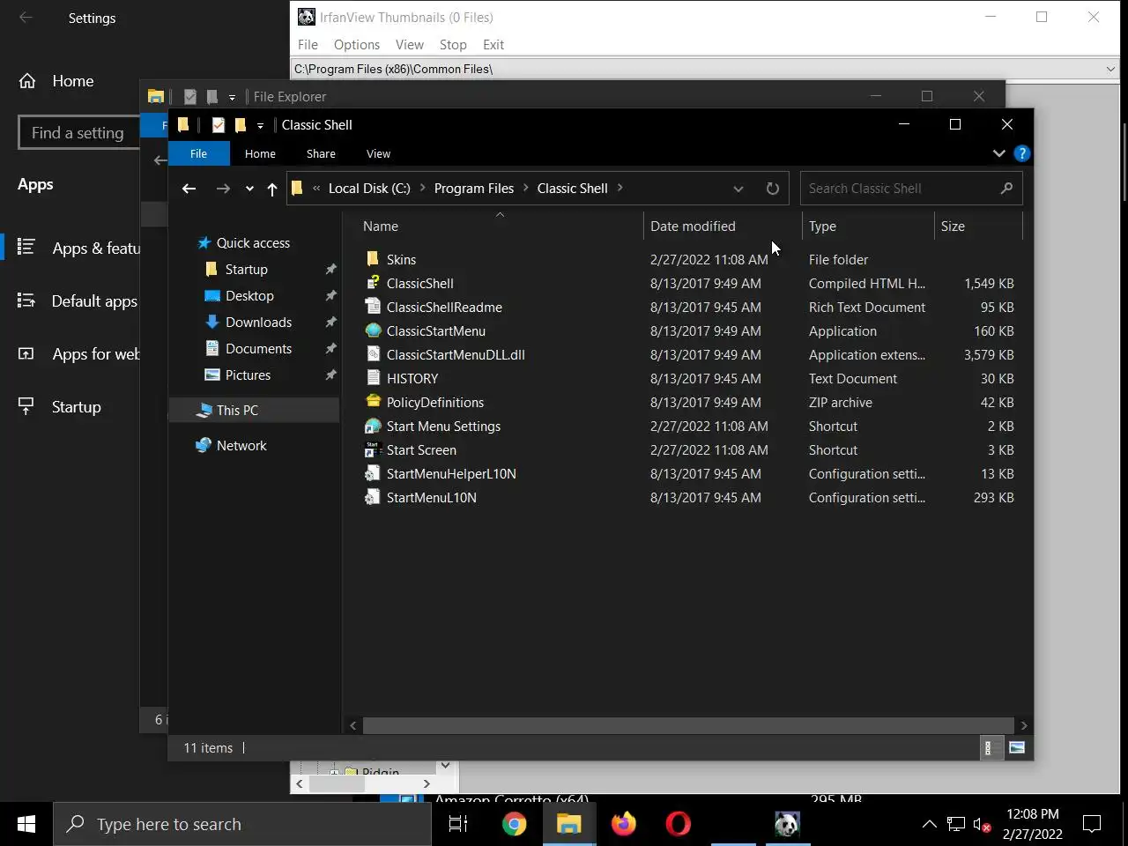Click Home icon in Settings window
This screenshot has width=1128, height=846.
click(27, 81)
